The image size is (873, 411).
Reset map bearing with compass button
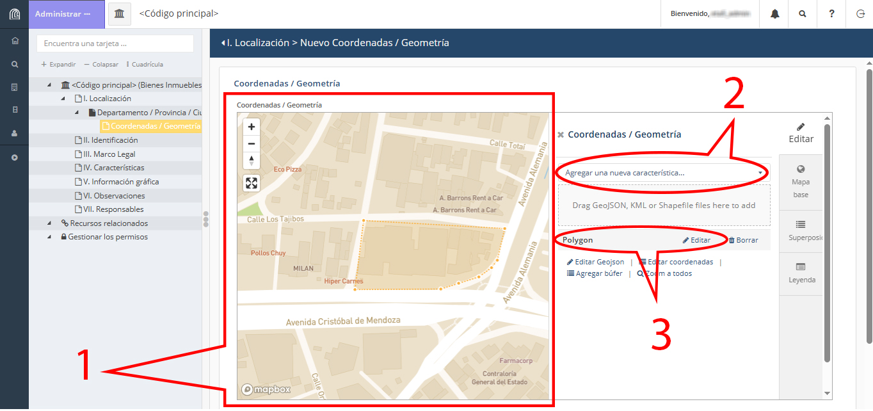click(252, 160)
